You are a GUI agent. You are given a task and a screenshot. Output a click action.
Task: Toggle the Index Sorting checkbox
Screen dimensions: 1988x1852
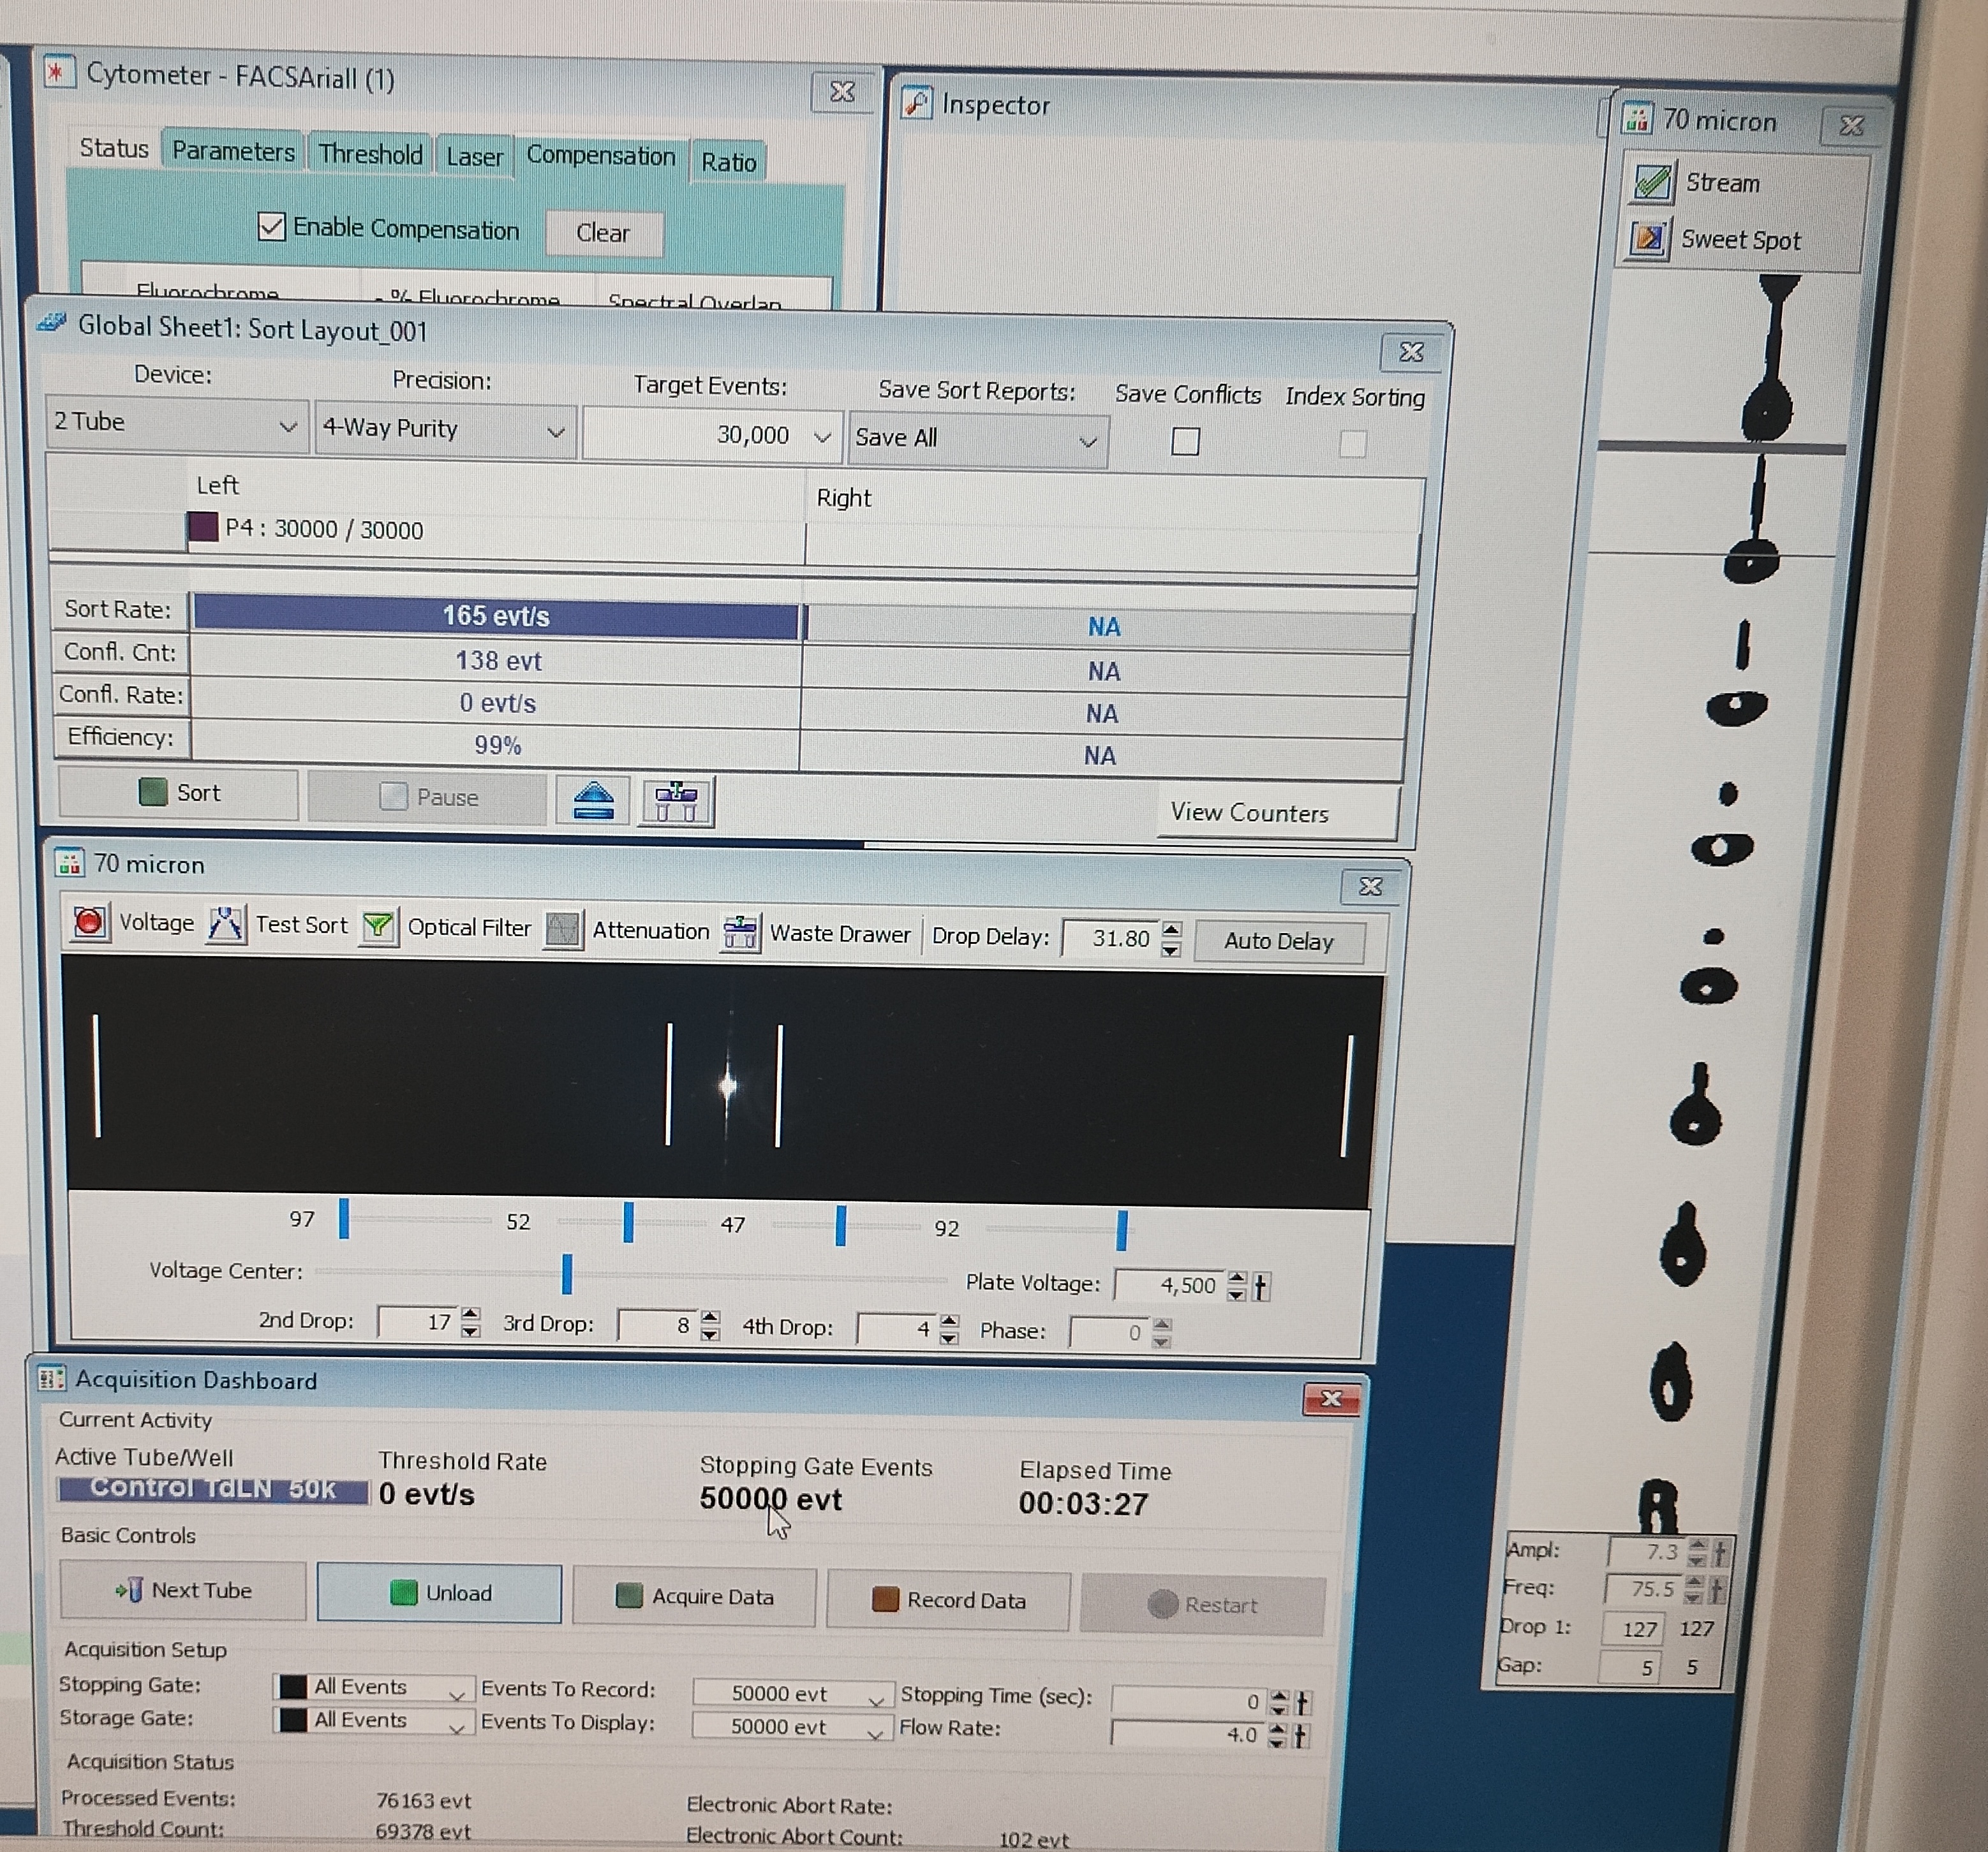point(1352,444)
